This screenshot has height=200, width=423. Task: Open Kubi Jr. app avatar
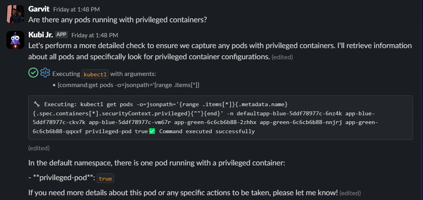(x=15, y=41)
